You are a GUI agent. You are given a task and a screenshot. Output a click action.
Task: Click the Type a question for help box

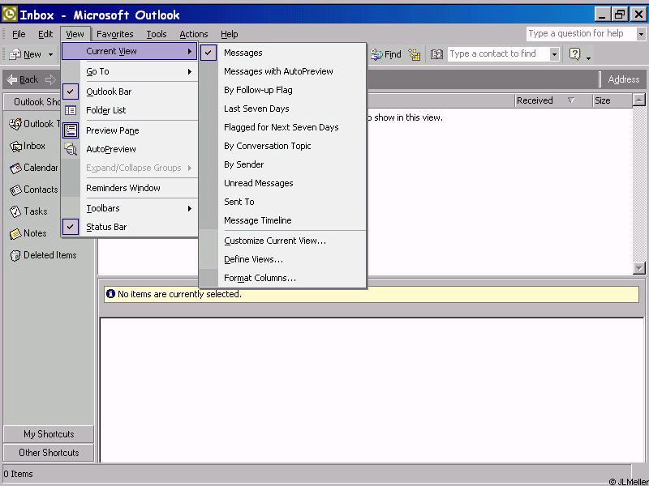(579, 33)
